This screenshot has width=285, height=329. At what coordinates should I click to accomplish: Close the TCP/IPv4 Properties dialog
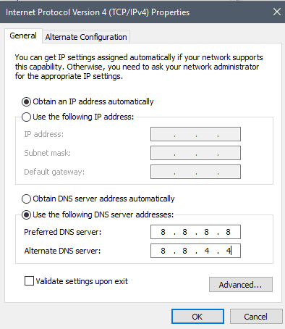[277, 12]
